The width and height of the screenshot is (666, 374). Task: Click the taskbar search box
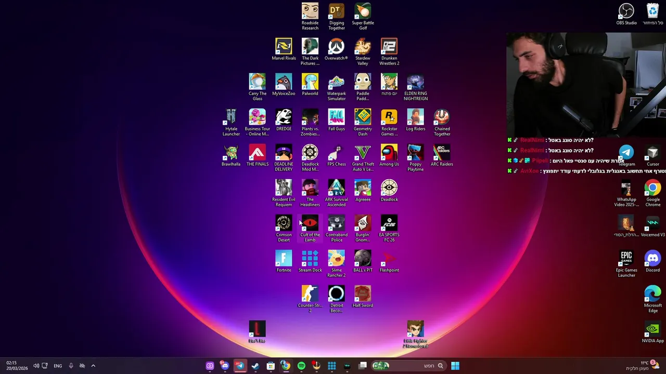[409, 366]
